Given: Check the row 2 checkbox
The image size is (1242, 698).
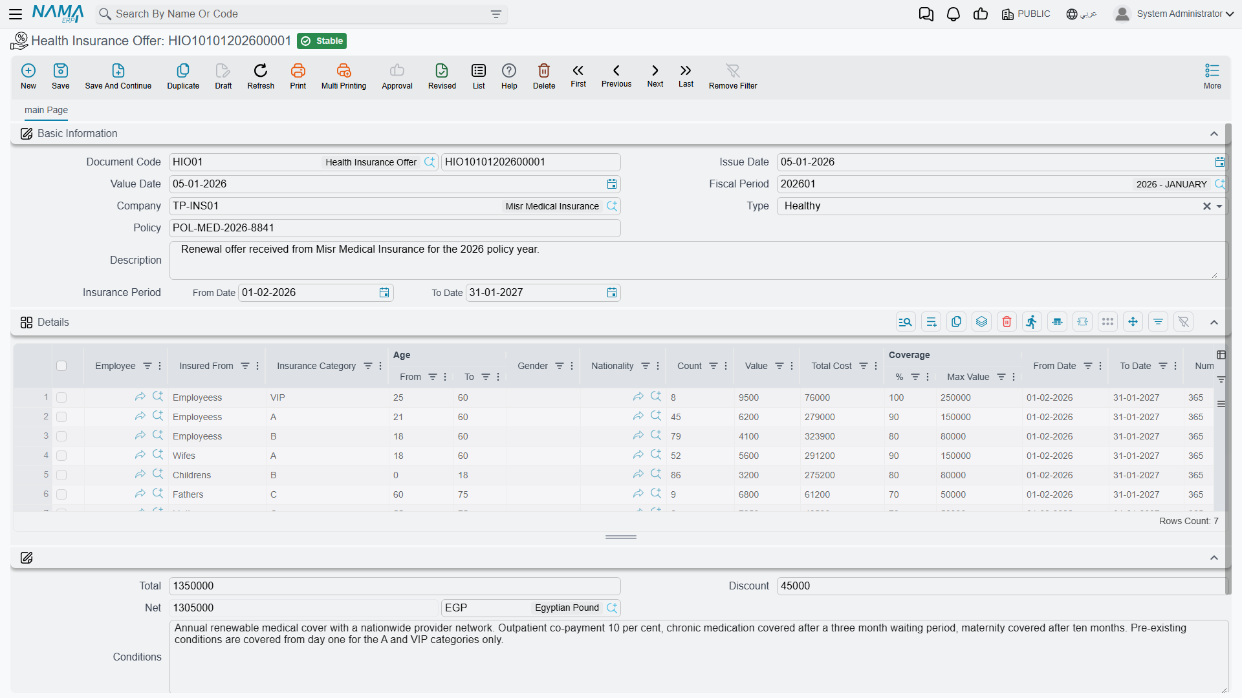Looking at the screenshot, I should (x=61, y=417).
